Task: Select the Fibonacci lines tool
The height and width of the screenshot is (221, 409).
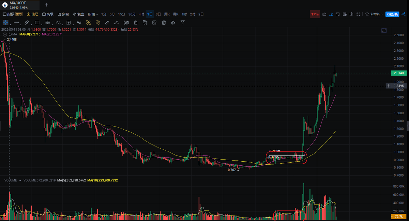Action: (48, 23)
